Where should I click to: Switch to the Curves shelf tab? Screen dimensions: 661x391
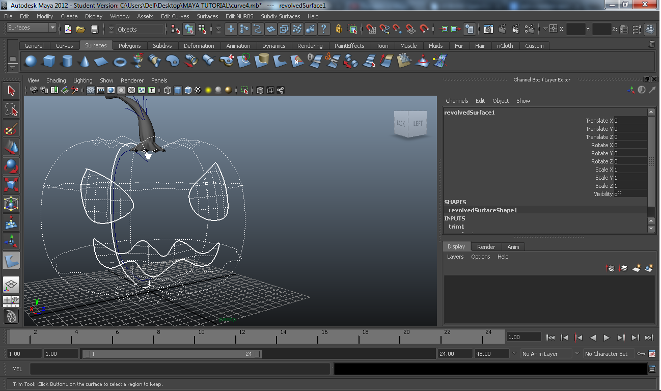pos(64,46)
